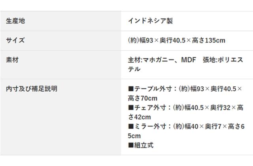Click the square bullet before ミラー外寸
Viewport: 253px width, 166px height.
[131, 127]
